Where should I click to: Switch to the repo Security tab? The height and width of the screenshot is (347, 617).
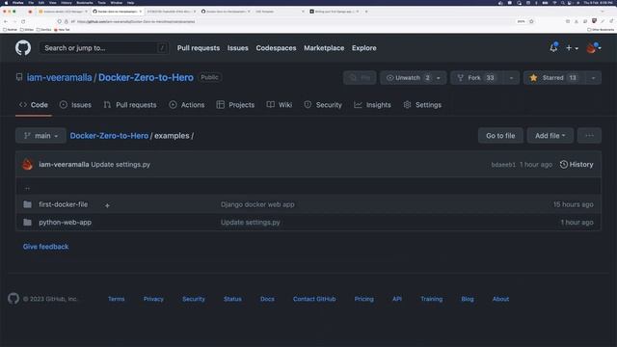click(x=323, y=105)
